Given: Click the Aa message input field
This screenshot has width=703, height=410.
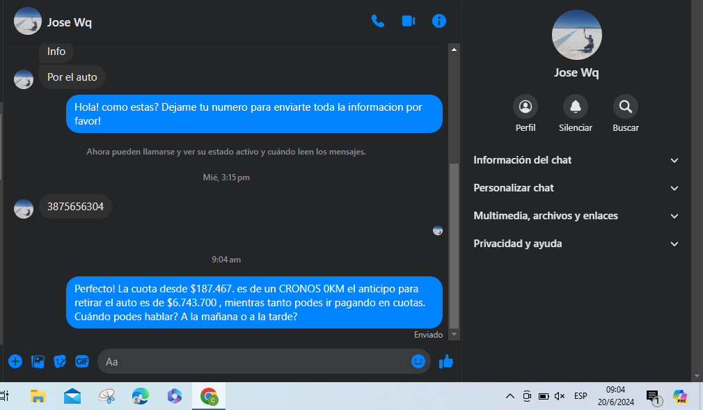Looking at the screenshot, I should pyautogui.click(x=254, y=362).
